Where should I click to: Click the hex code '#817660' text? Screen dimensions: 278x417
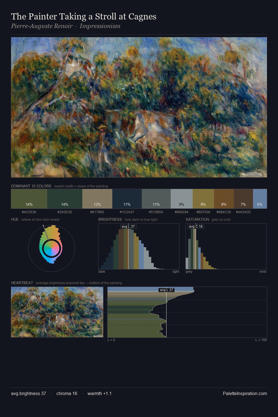coord(97,212)
